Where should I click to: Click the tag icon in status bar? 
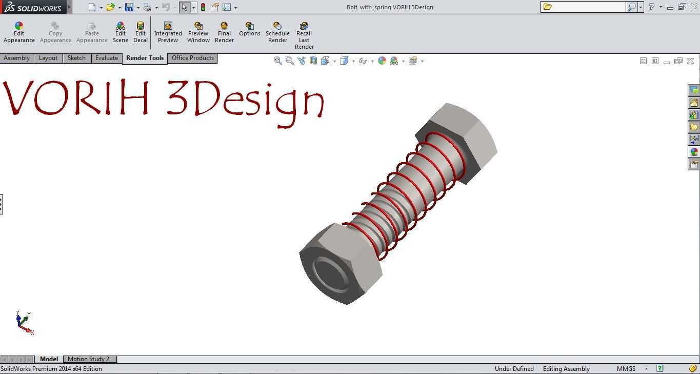693,368
